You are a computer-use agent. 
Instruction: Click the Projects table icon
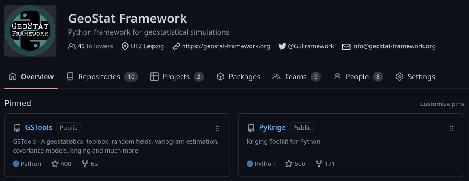[154, 77]
